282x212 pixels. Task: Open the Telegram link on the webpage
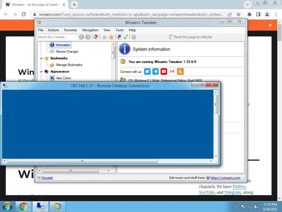pos(232,192)
